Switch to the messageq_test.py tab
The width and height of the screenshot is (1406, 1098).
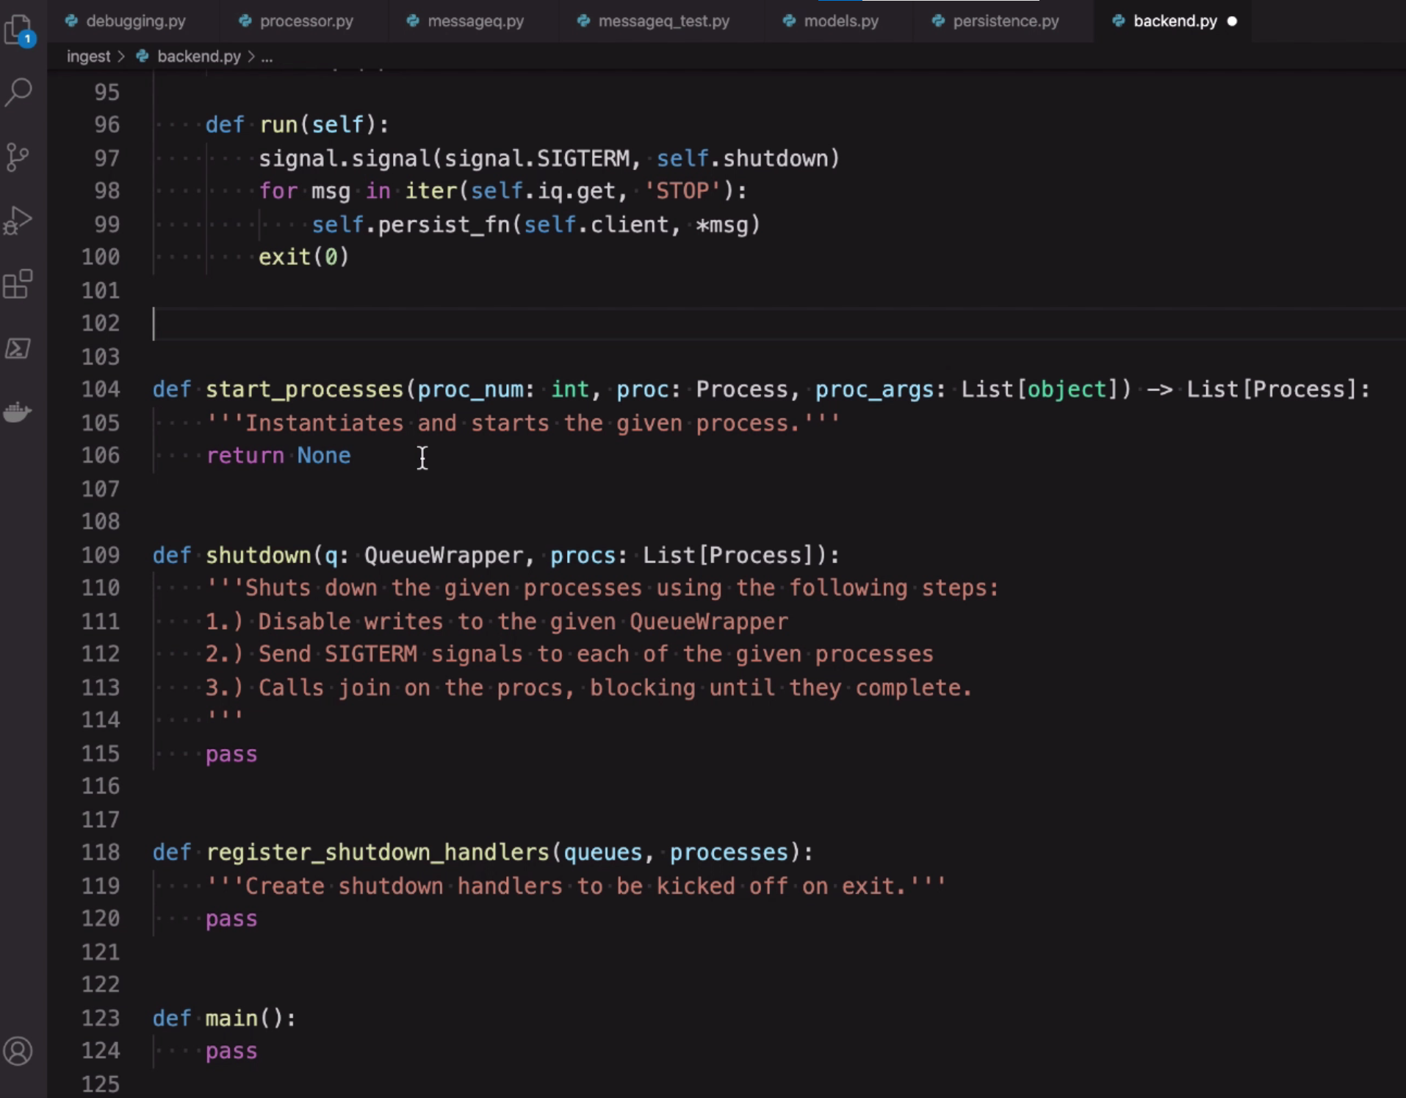point(654,21)
